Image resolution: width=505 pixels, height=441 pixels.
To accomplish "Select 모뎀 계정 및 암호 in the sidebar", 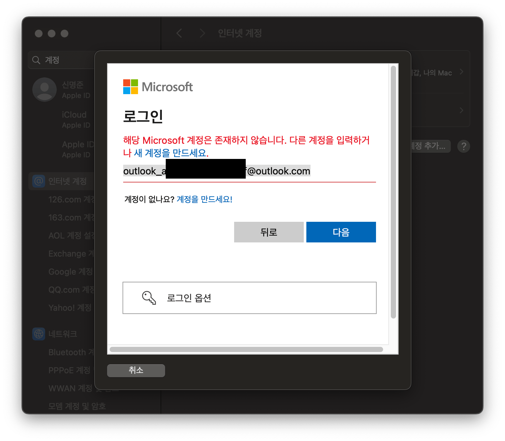I will (x=77, y=406).
